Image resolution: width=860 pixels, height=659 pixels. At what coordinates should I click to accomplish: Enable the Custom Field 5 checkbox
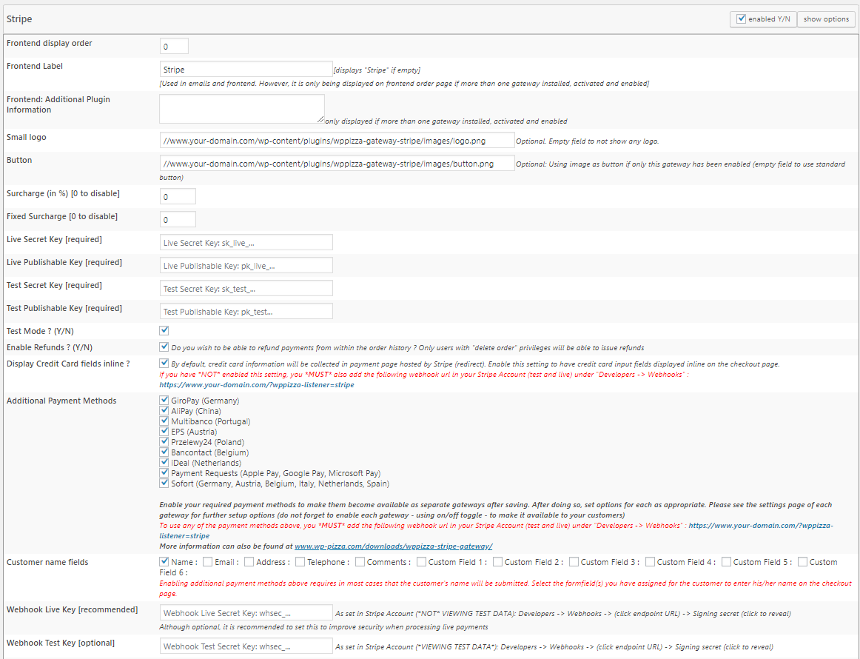click(726, 561)
